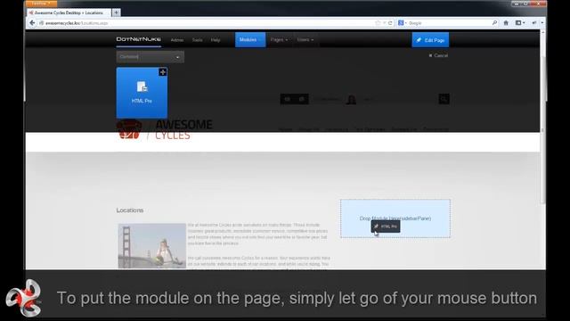Open the Pages dropdown menu

pos(279,39)
